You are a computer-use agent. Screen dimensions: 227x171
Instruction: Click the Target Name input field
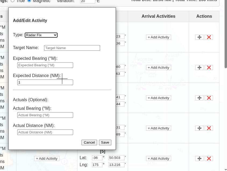[72, 48]
